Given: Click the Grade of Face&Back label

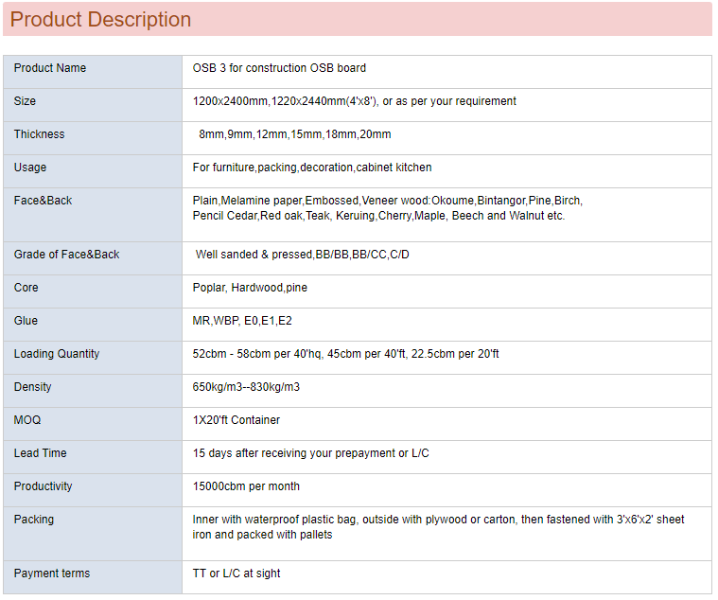Looking at the screenshot, I should [x=67, y=255].
